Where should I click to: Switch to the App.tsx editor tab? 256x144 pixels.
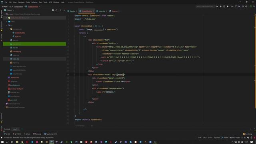tap(72, 11)
